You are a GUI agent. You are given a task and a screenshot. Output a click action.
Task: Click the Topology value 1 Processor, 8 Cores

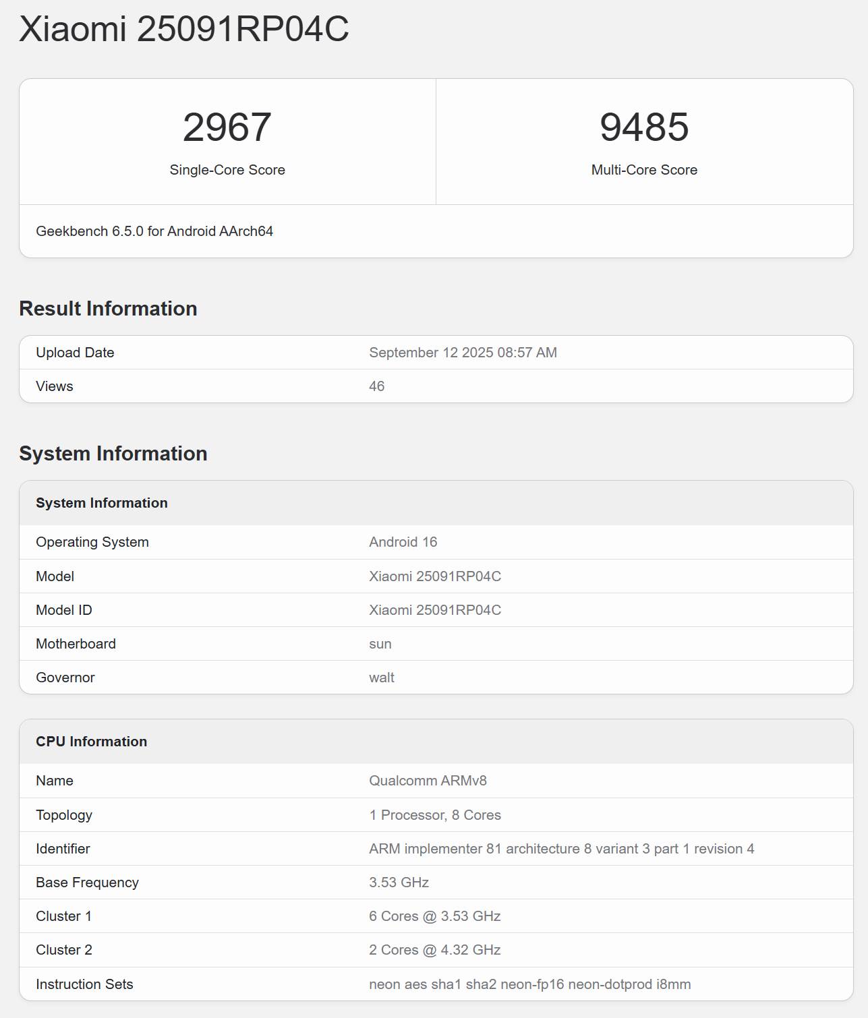coord(434,815)
